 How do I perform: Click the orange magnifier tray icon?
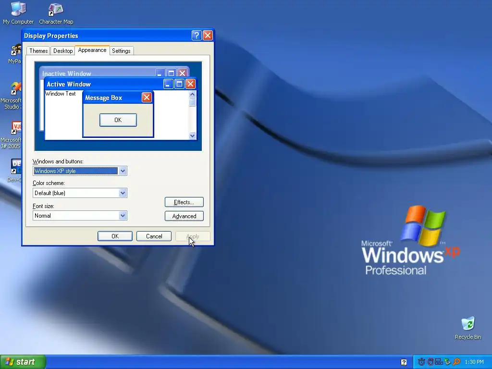point(456,362)
